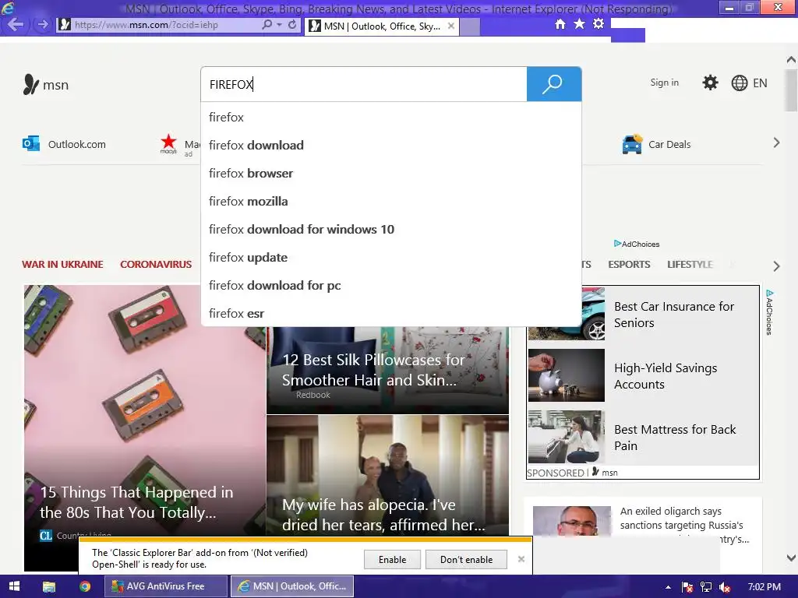
Task: Select the 'firefox update' suggestion
Action: [391, 257]
